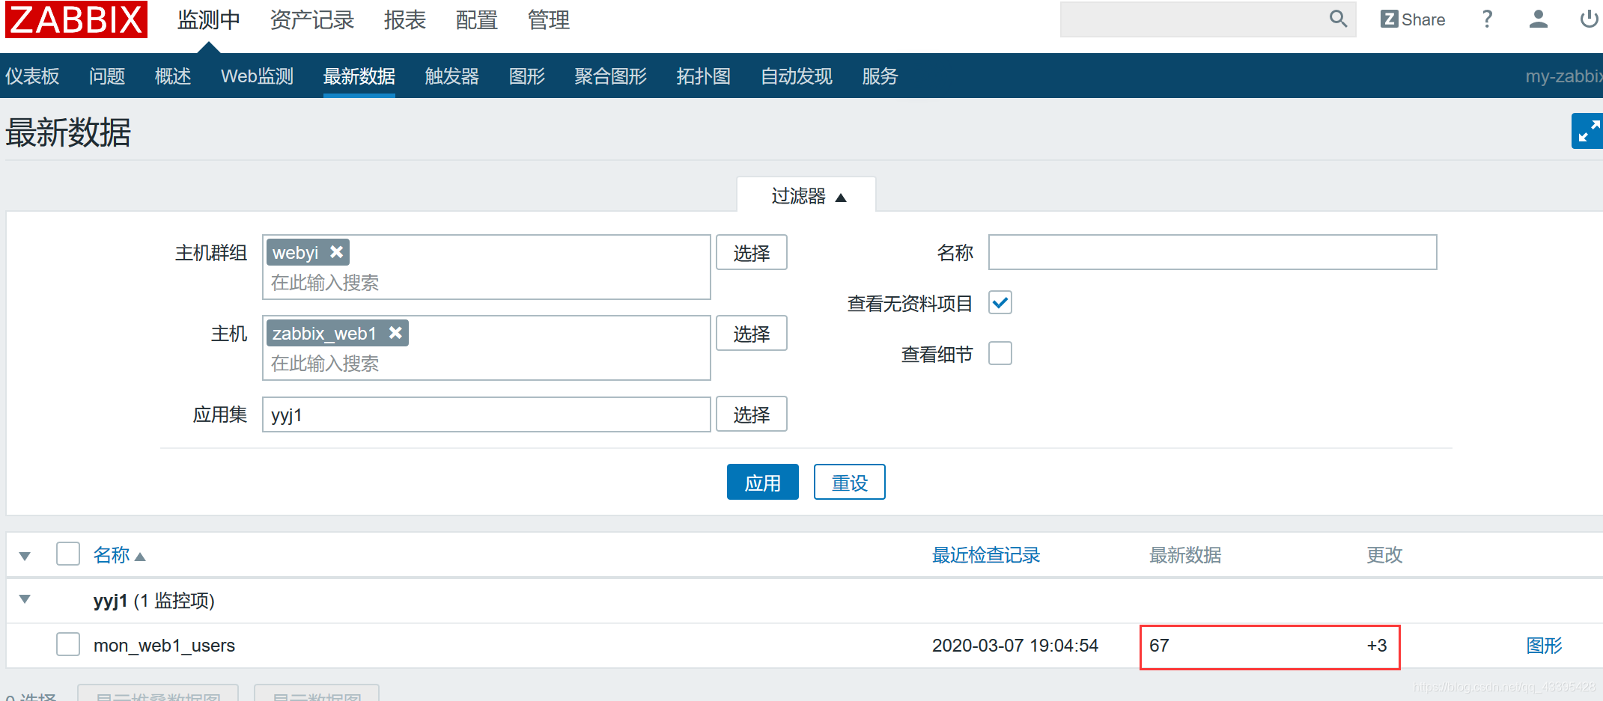
Task: Remove the webyi host group tag
Action: click(x=337, y=252)
